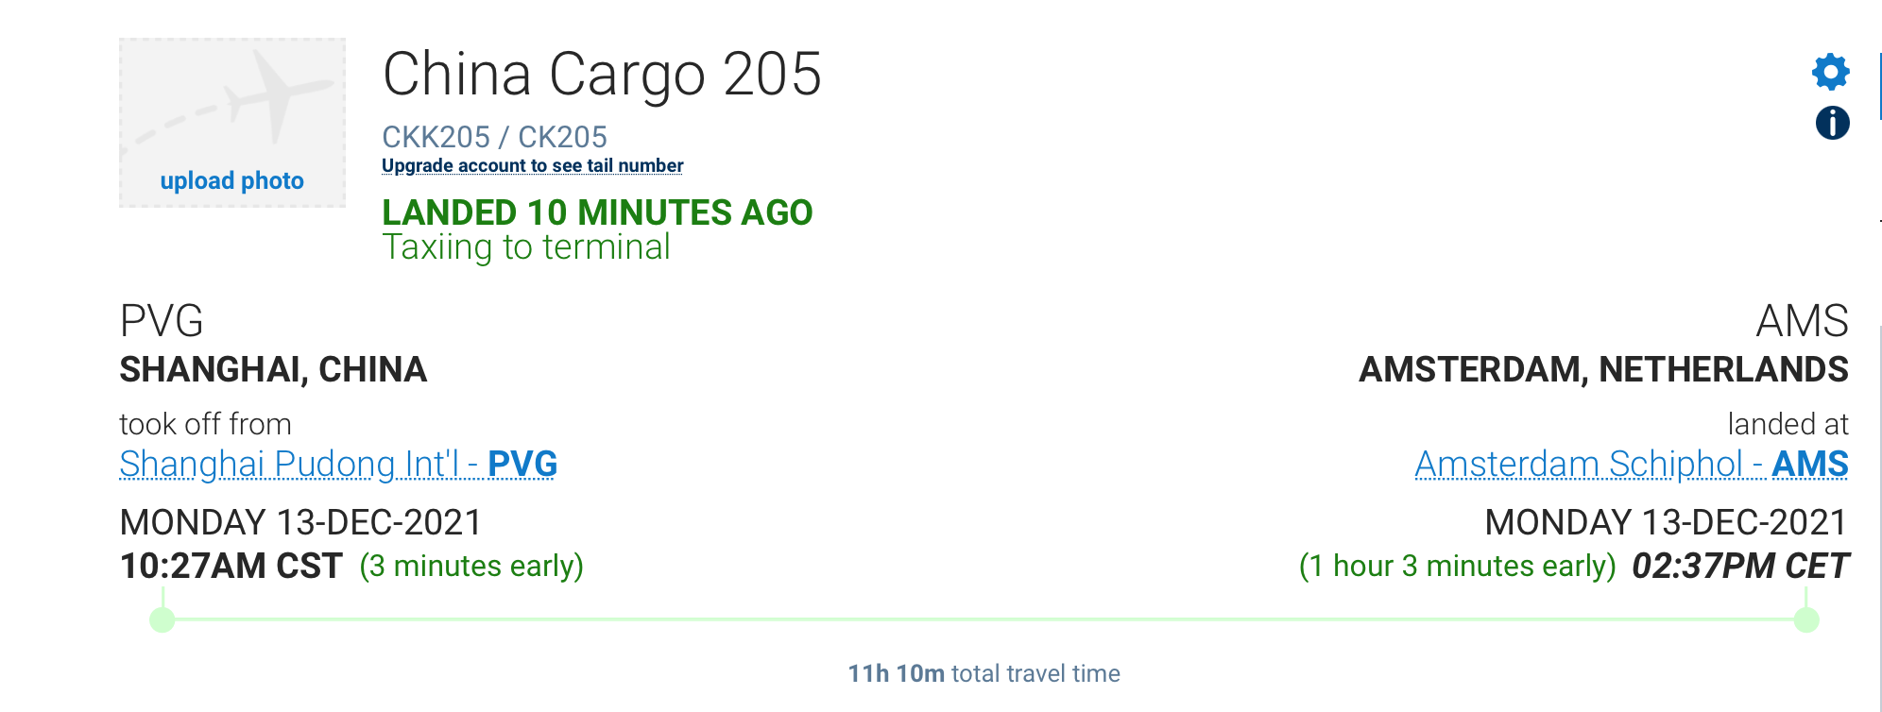Click the airplane placeholder photo thumbnail

[232, 104]
